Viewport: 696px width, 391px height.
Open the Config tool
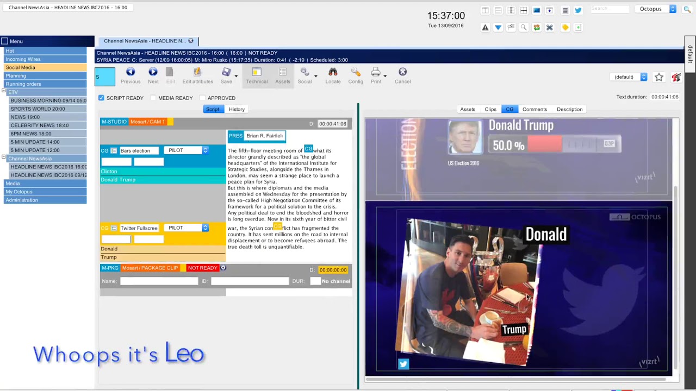(x=356, y=76)
